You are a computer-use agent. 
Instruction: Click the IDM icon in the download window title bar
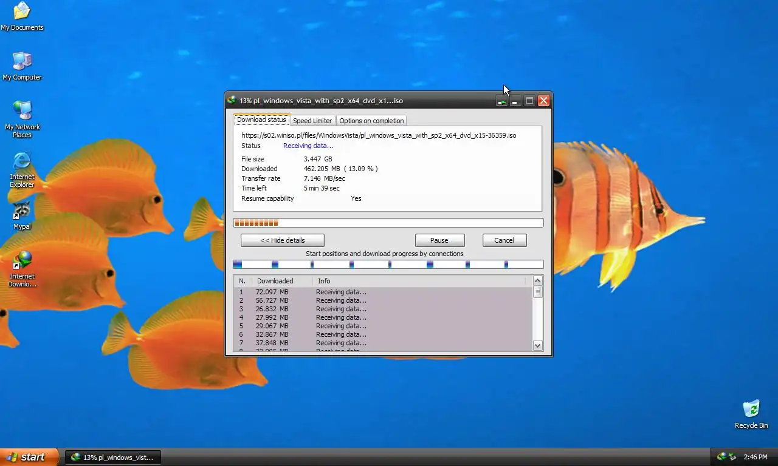tap(232, 100)
